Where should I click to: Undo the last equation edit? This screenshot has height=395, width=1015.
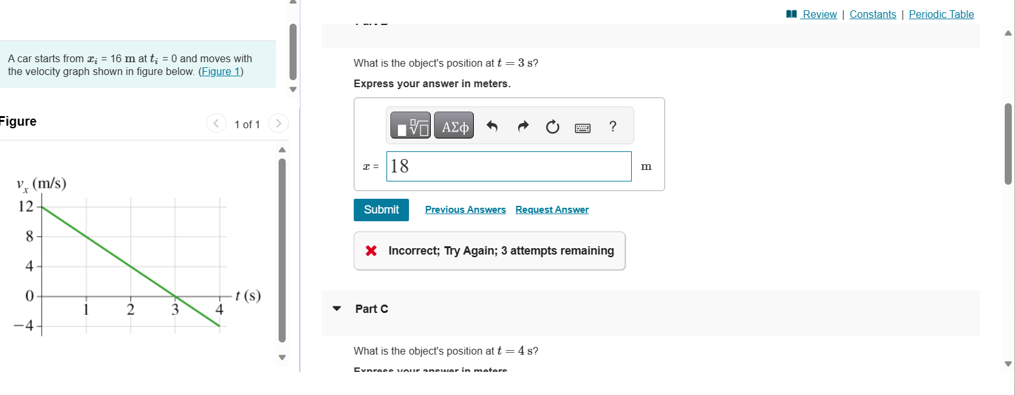[492, 126]
